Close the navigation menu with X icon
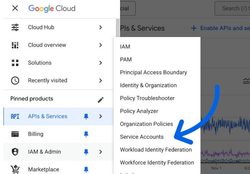The image size is (250, 174). pyautogui.click(x=15, y=8)
